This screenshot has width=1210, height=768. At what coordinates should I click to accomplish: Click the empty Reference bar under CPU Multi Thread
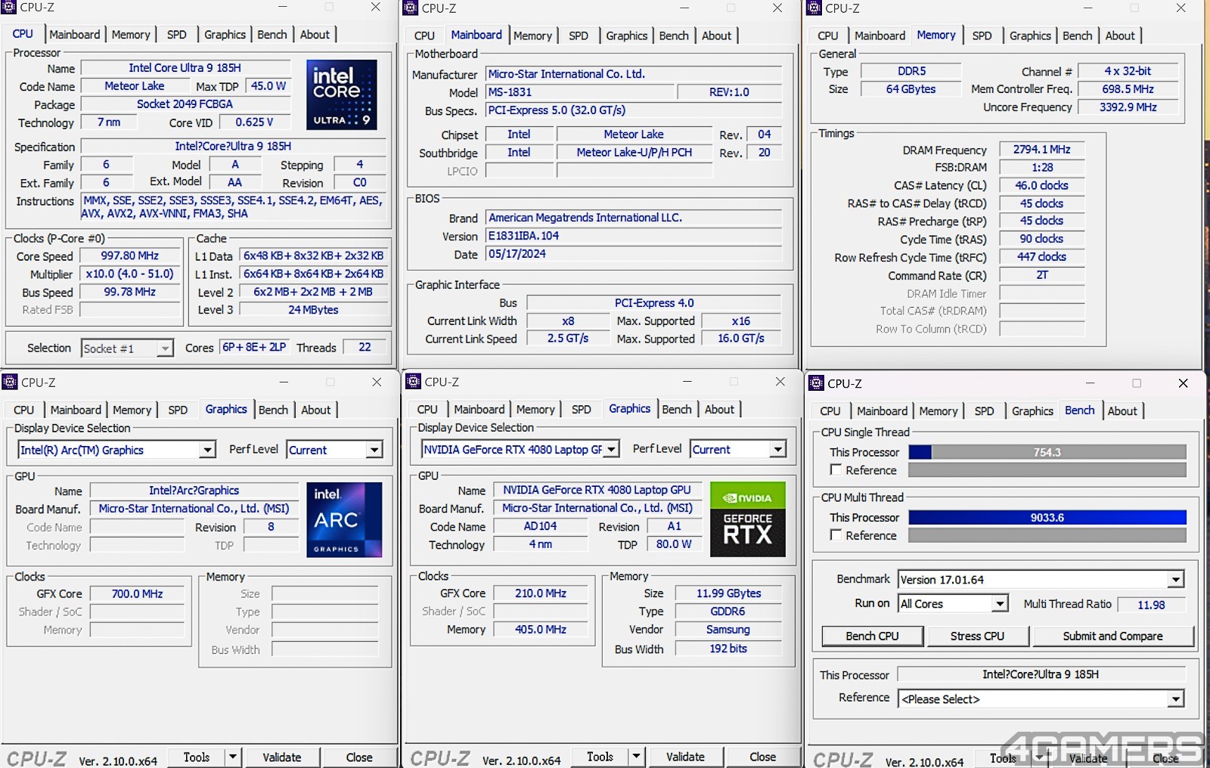point(1047,535)
